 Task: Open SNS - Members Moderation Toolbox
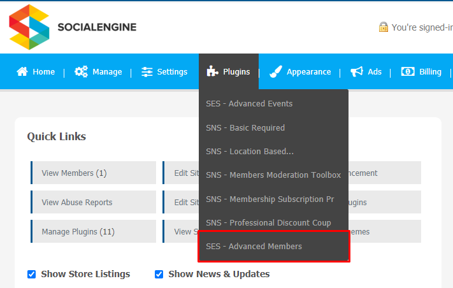tap(273, 175)
